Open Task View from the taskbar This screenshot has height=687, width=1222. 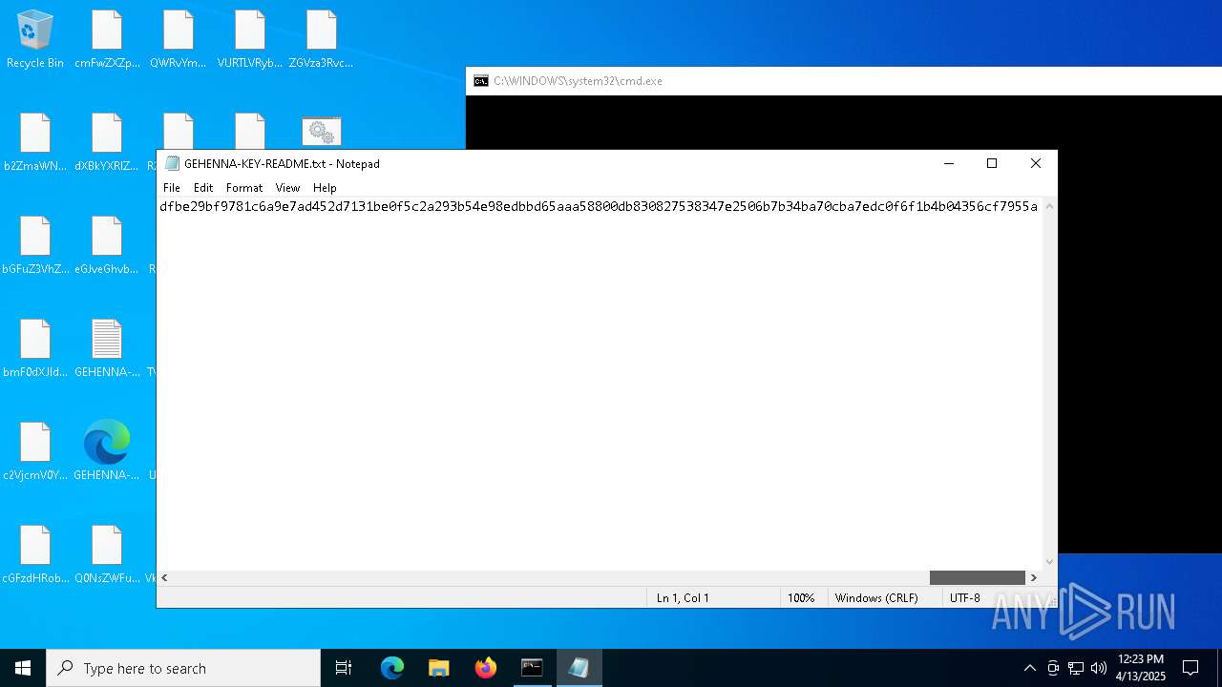[344, 668]
